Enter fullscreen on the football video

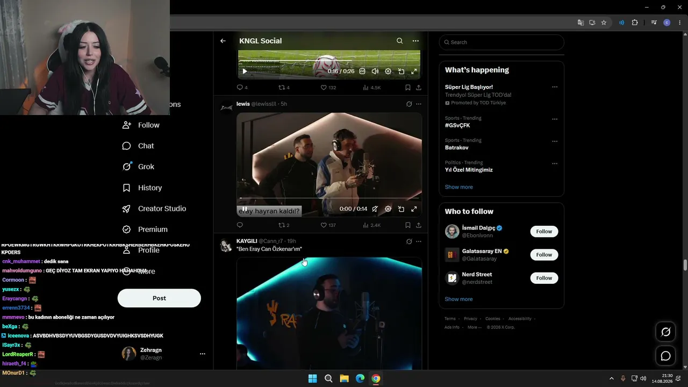point(414,71)
